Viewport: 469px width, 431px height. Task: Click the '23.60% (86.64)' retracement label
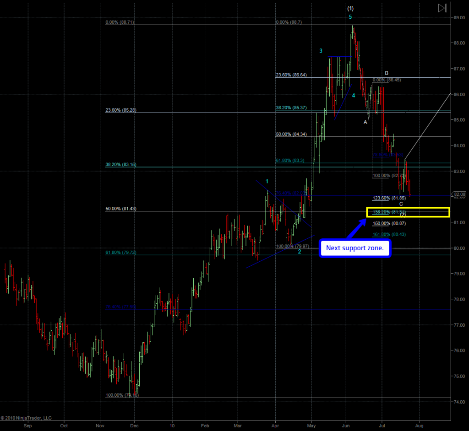[x=291, y=75]
